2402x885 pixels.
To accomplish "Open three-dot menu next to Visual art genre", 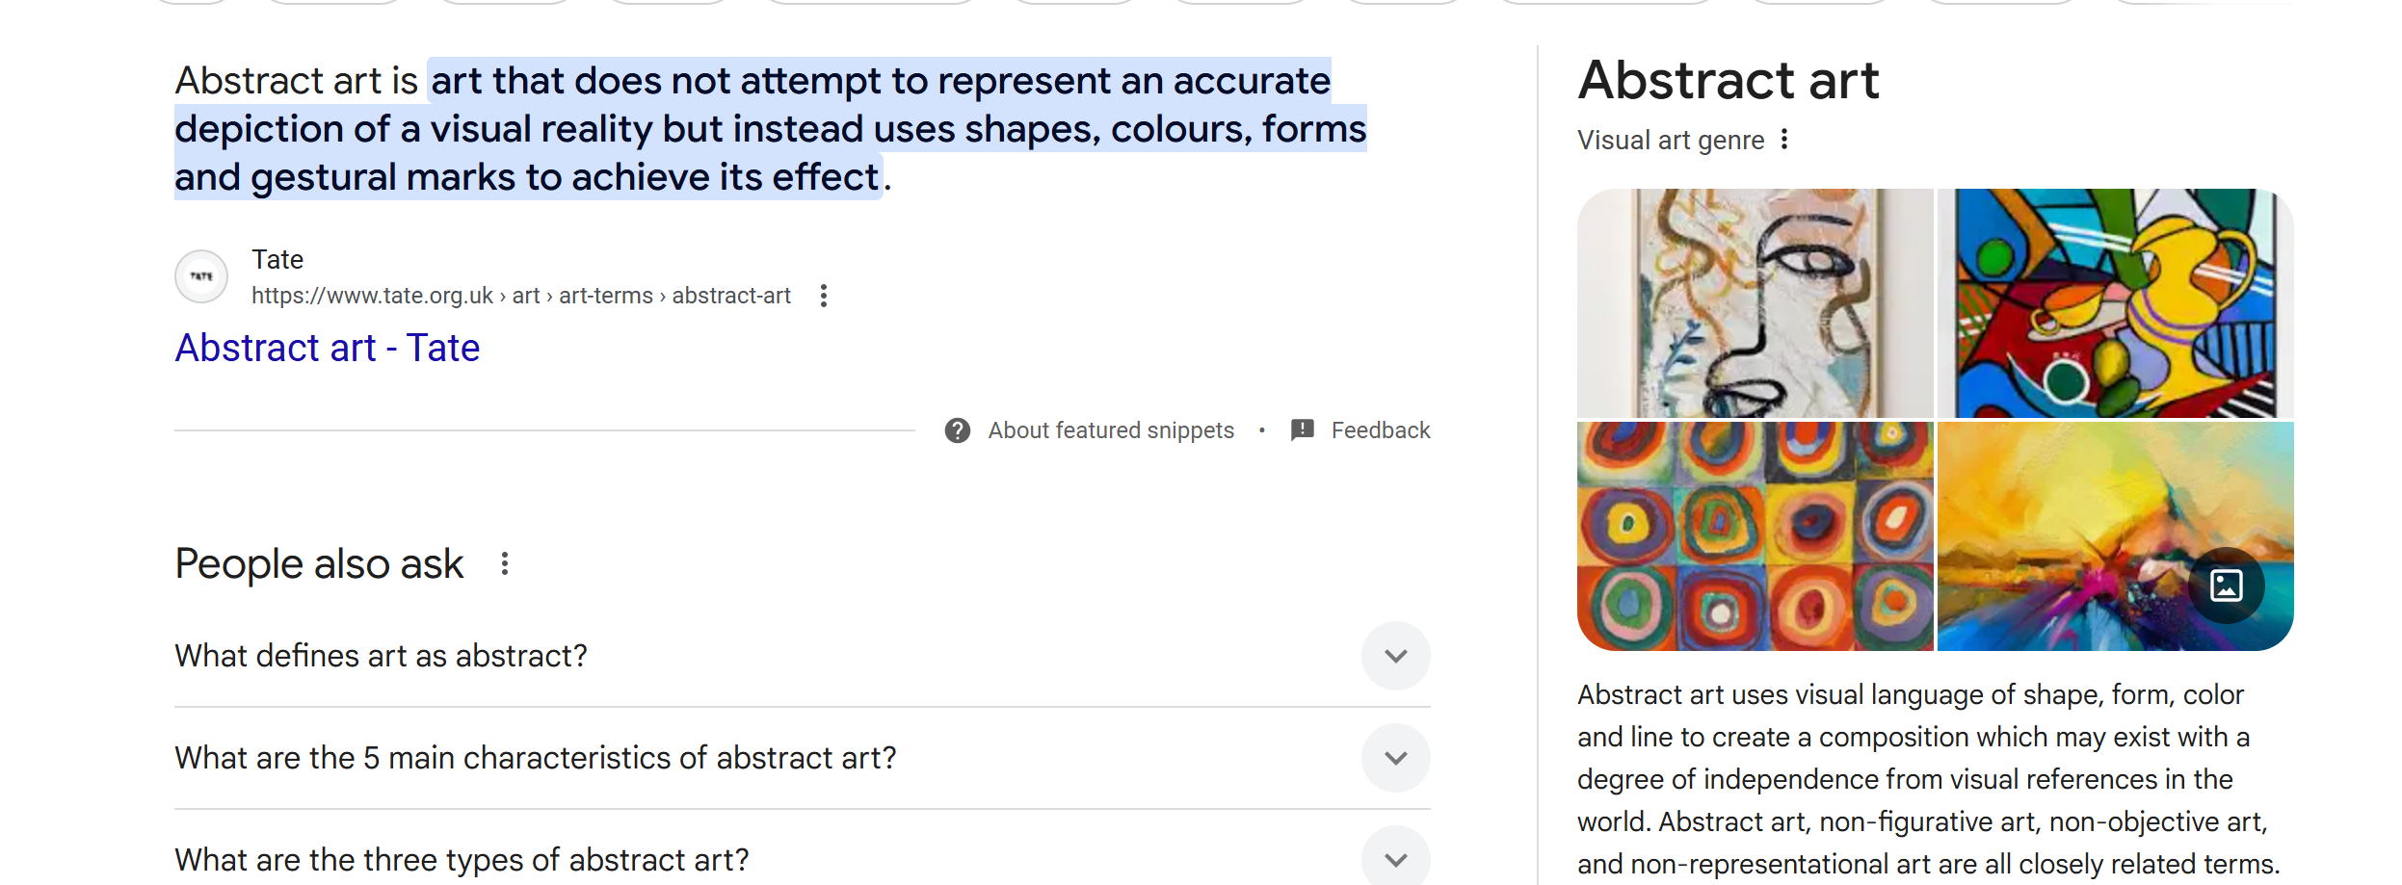I will click(1784, 140).
